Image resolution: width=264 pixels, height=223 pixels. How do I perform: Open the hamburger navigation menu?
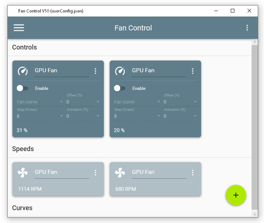(x=19, y=28)
